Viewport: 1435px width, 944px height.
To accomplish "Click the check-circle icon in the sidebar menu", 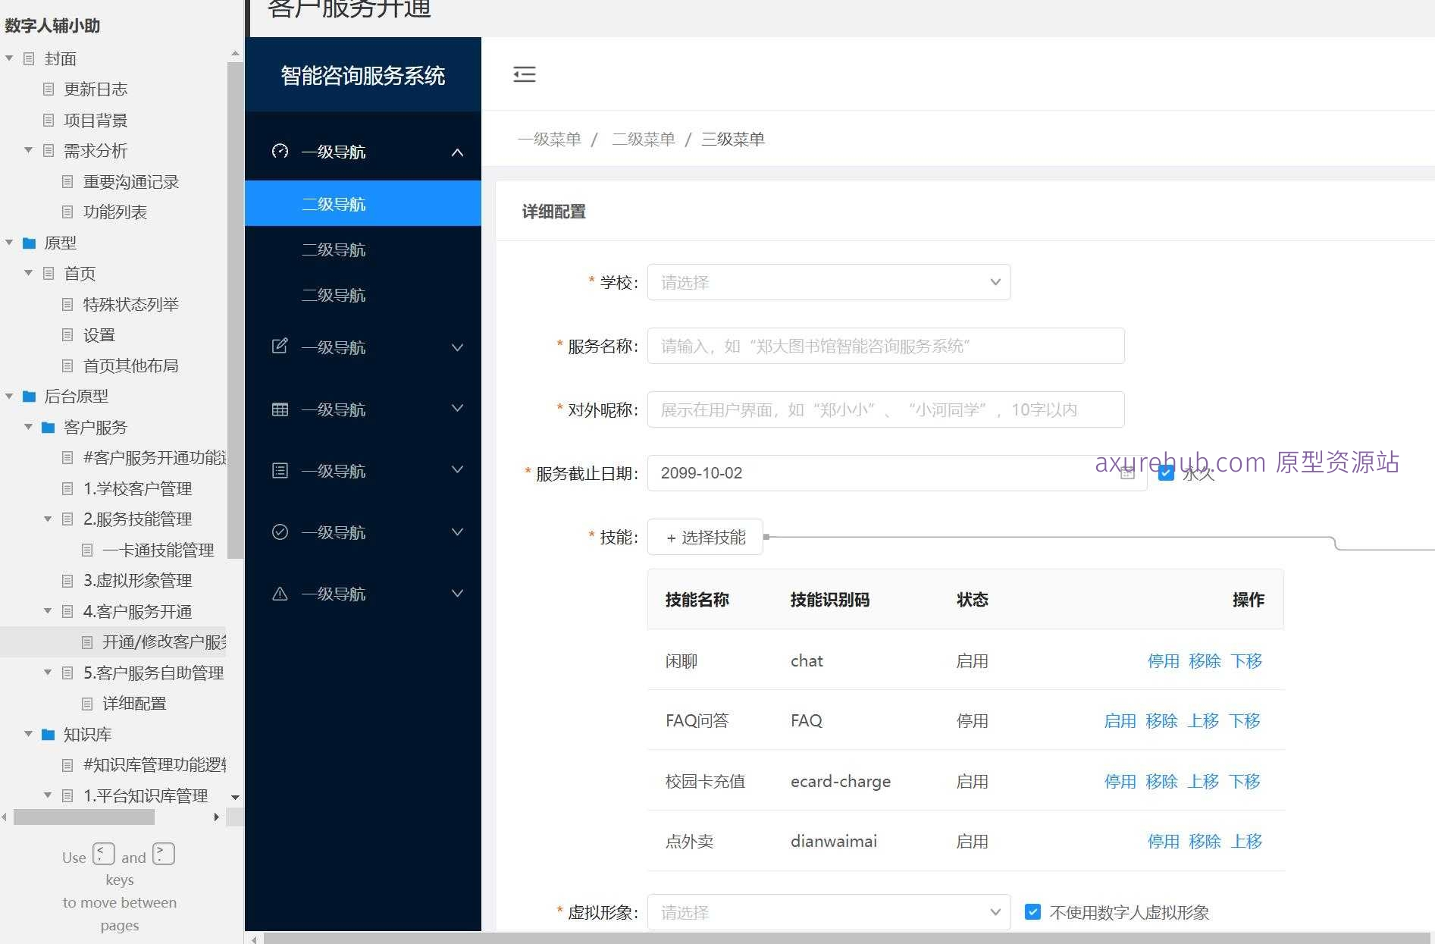I will click(280, 532).
